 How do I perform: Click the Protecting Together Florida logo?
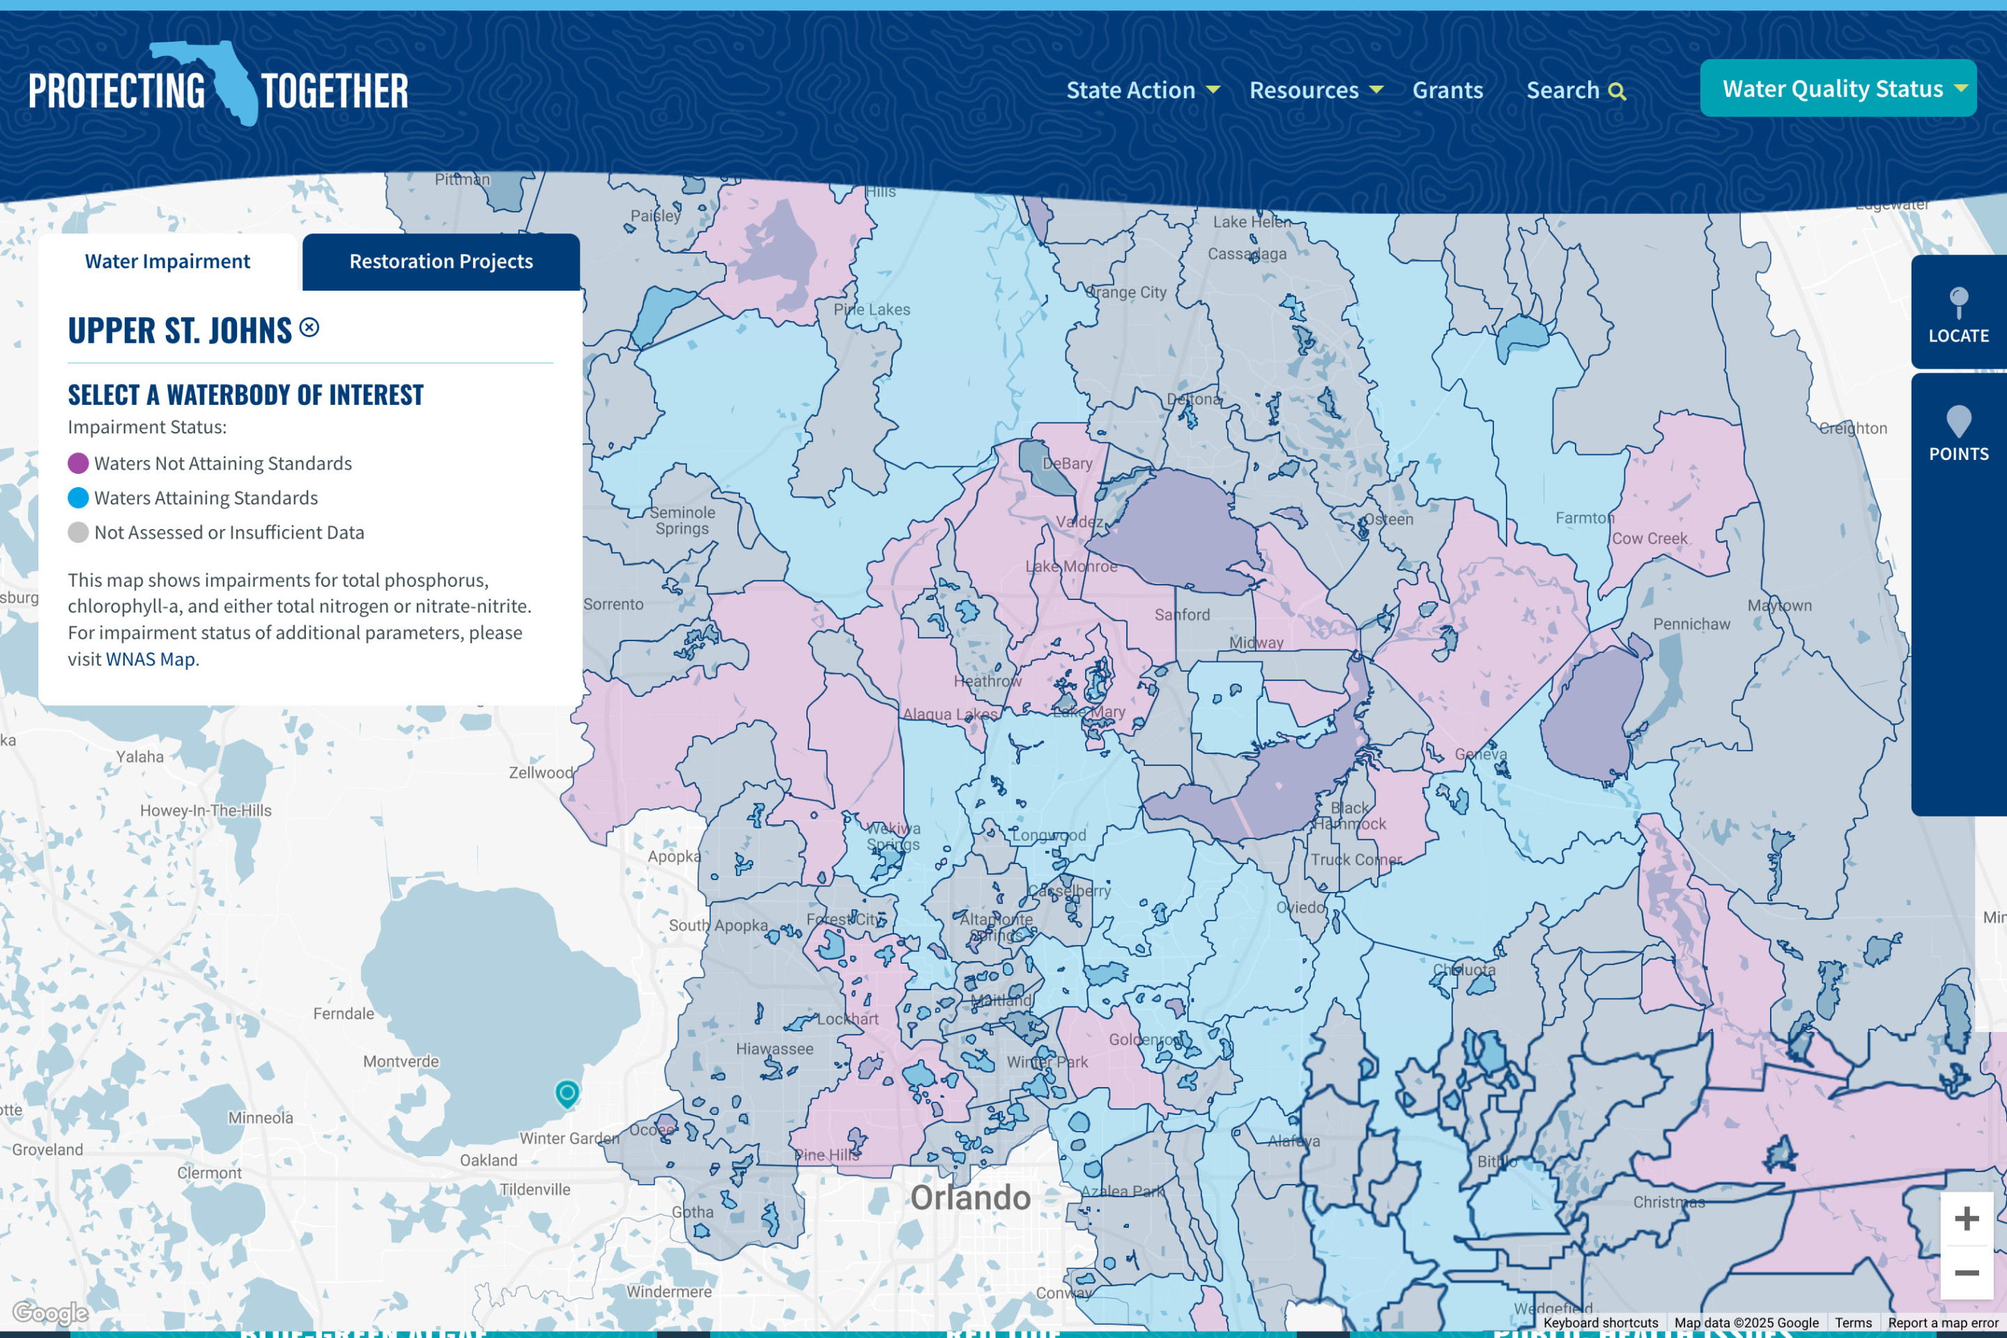click(x=218, y=87)
